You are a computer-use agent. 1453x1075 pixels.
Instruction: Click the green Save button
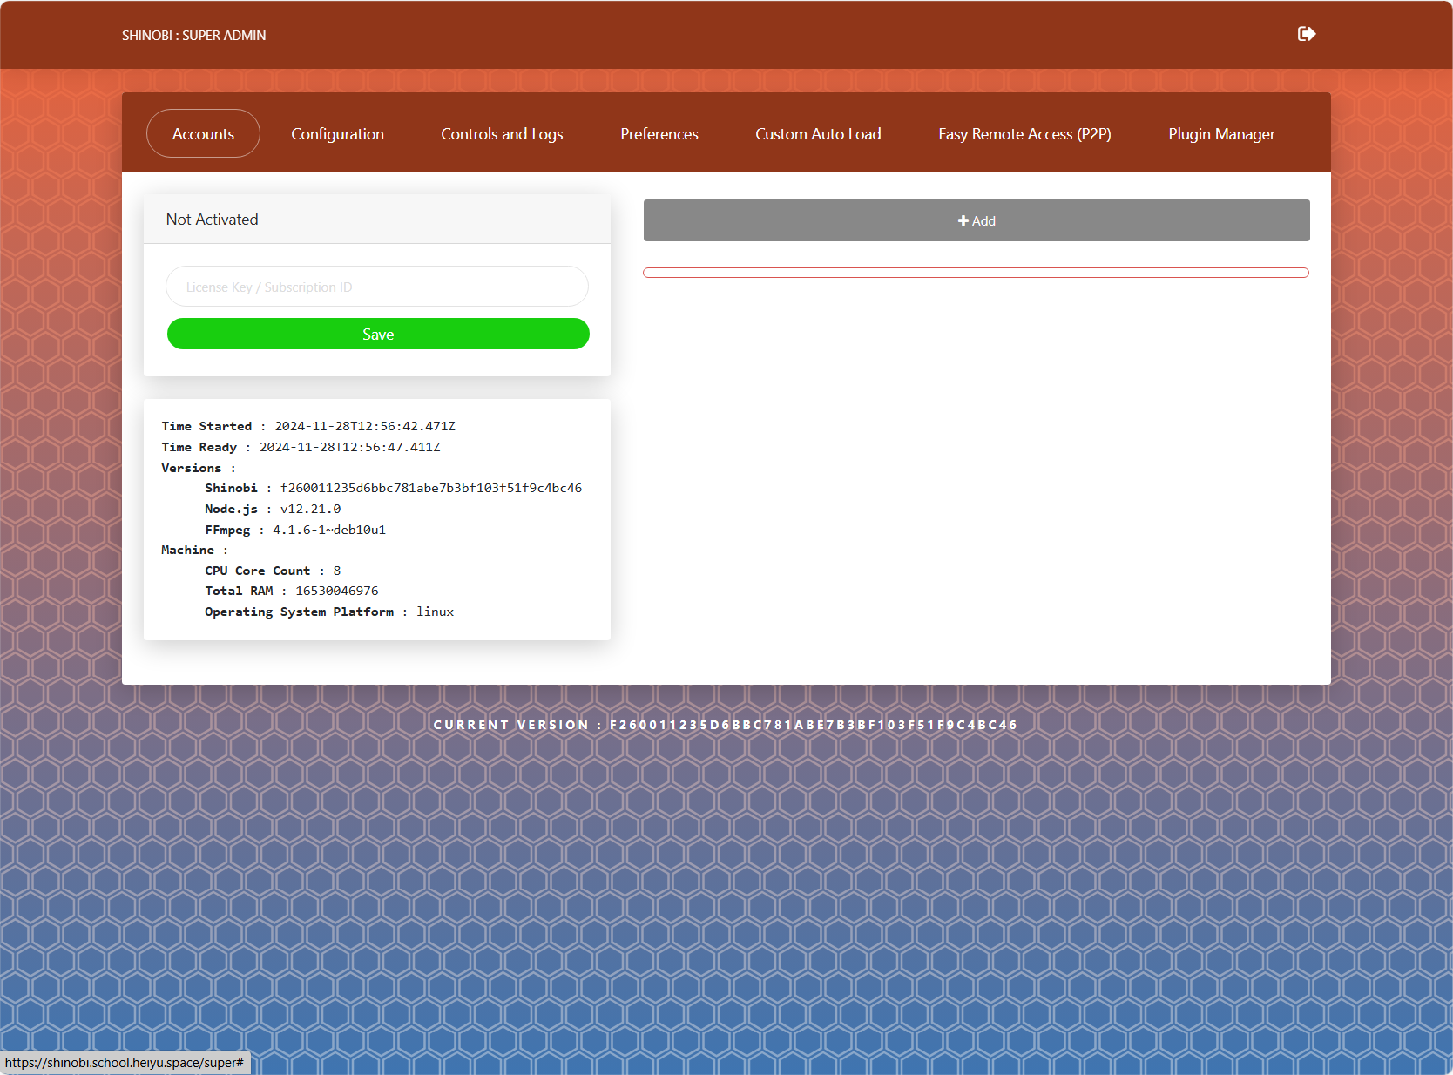pyautogui.click(x=378, y=334)
